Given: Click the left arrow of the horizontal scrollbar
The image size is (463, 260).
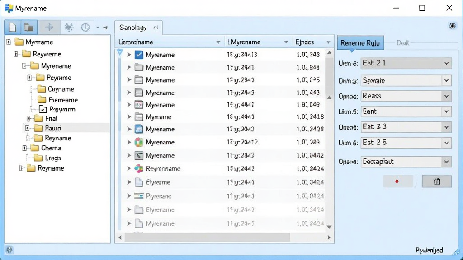Looking at the screenshot, I should pos(120,237).
